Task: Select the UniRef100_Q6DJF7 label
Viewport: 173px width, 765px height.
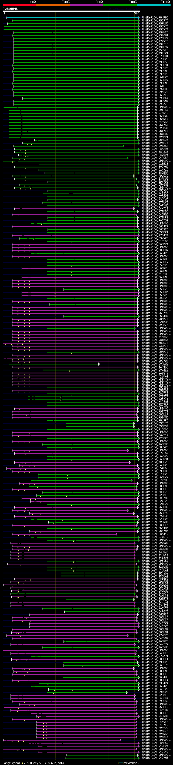Action: tap(155, 227)
